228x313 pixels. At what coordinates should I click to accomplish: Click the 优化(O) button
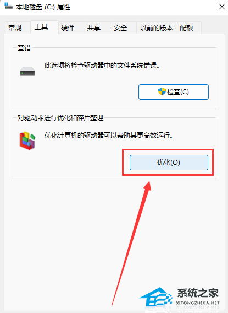point(169,163)
